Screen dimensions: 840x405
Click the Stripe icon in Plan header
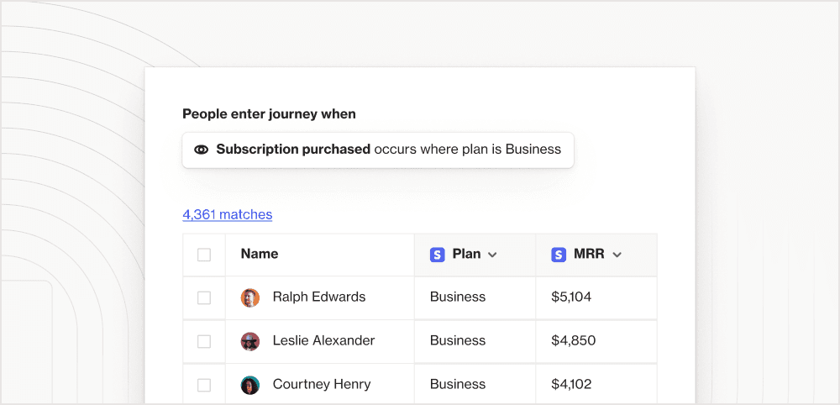point(437,255)
